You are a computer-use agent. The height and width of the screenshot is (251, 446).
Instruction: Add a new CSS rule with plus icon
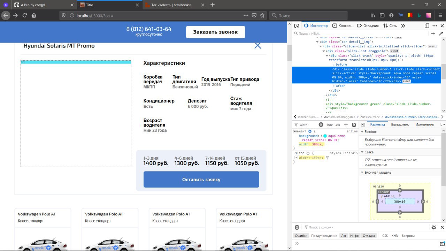click(x=346, y=125)
